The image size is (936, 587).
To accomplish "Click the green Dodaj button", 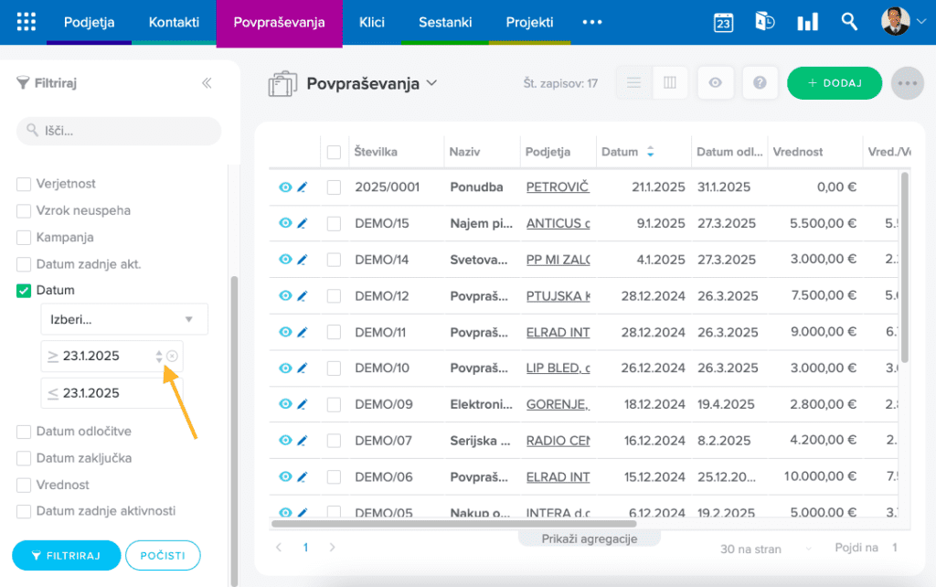I will [x=834, y=83].
